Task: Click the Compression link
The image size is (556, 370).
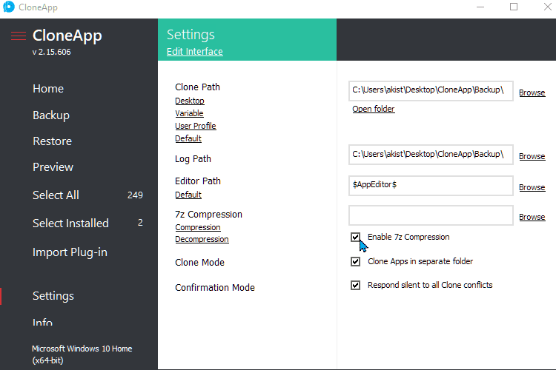Action: pos(198,227)
